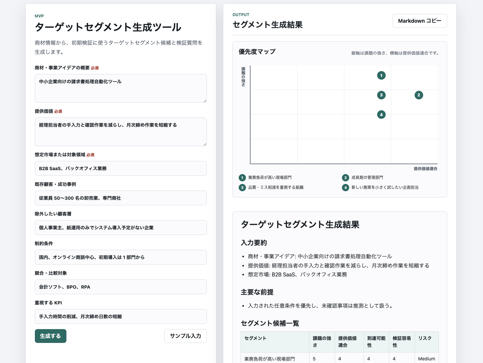The width and height of the screenshot is (483, 363).
Task: Click legend badge 2 beside 成長期の管理部門
Action: tap(346, 178)
